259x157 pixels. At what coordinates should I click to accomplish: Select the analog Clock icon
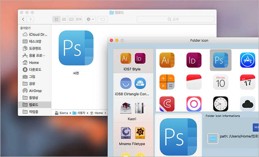pyautogui.click(x=221, y=104)
